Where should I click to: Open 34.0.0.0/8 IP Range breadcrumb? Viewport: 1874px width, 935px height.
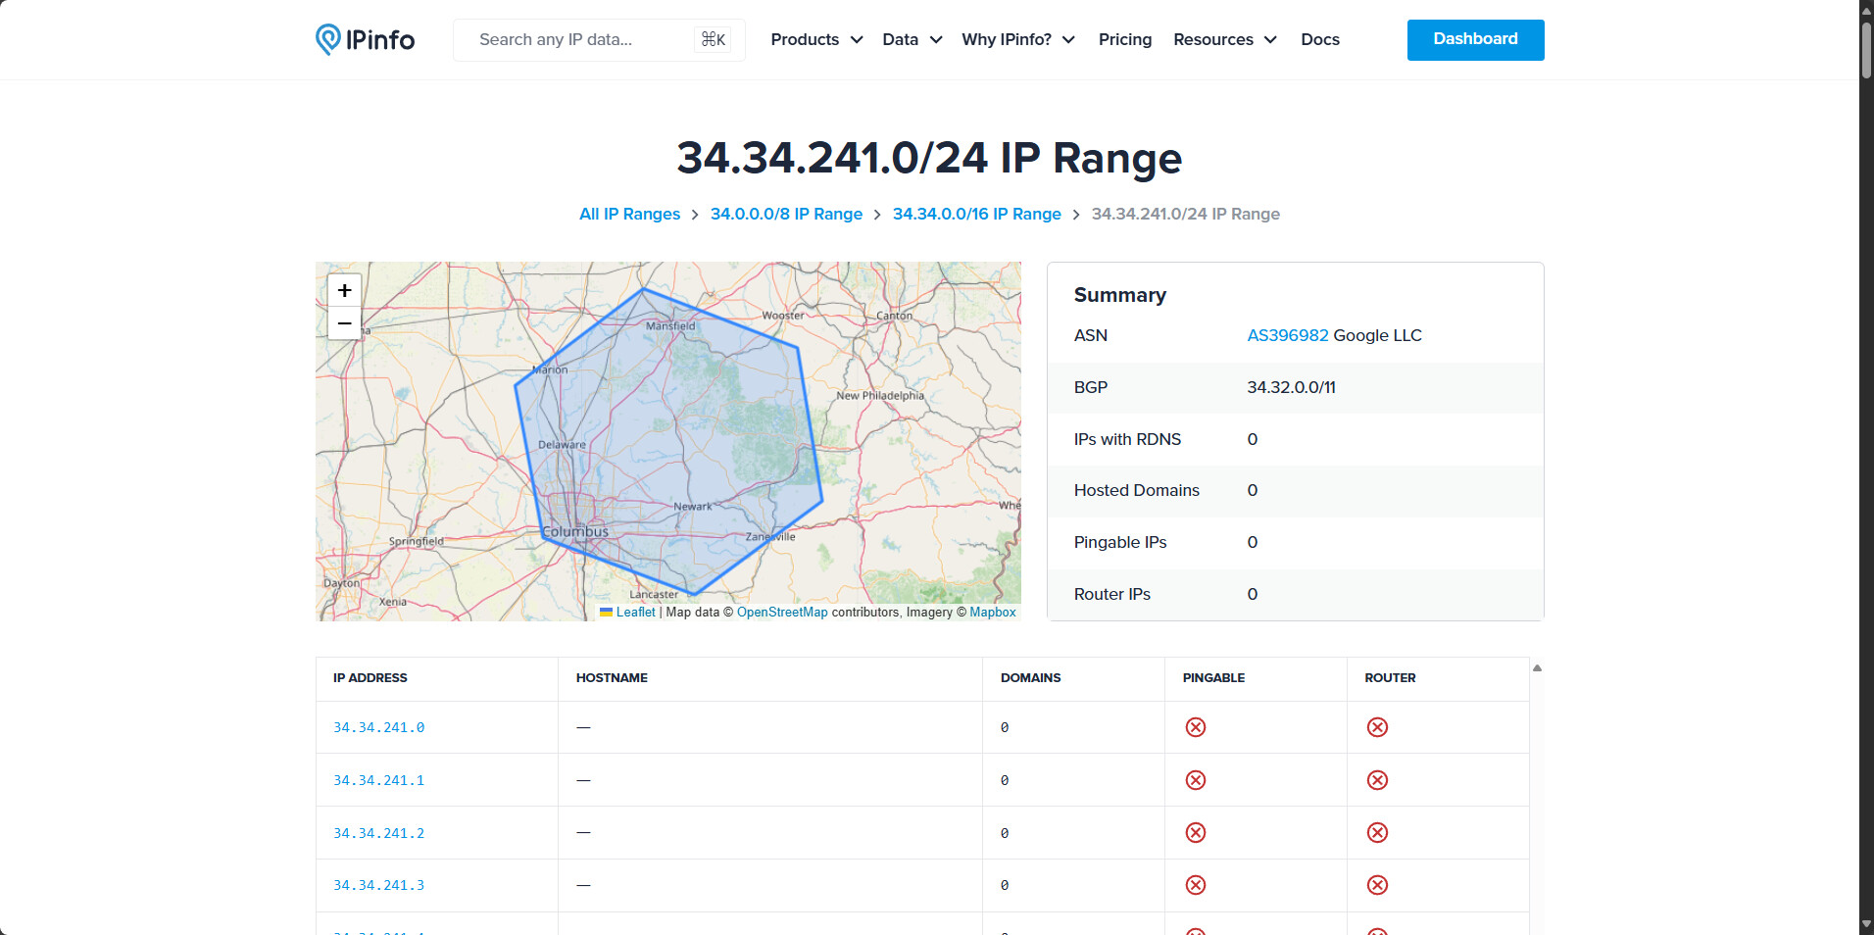point(786,214)
